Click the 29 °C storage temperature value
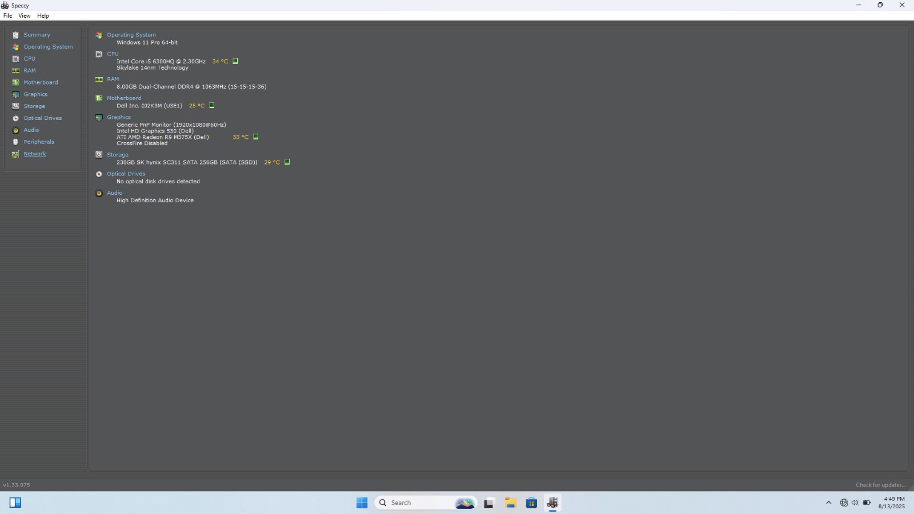Screen dimensions: 914x514 point(272,163)
